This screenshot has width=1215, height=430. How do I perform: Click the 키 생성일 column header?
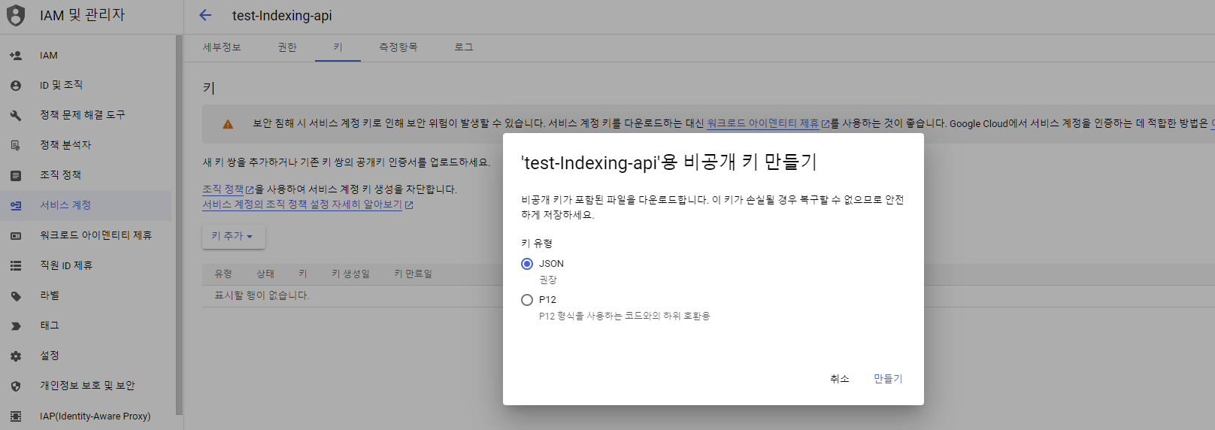click(x=351, y=274)
